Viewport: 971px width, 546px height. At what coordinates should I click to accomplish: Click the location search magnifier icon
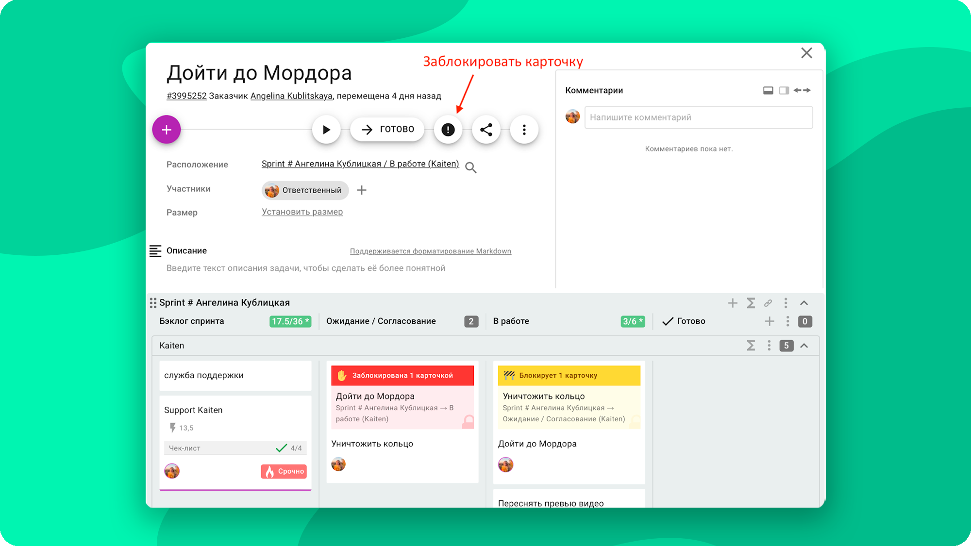(470, 167)
